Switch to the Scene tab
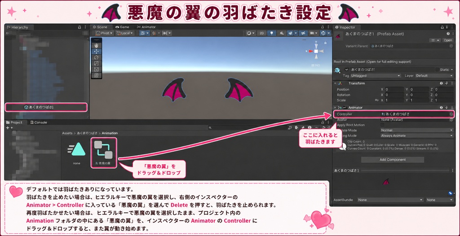This screenshot has width=460, height=236. pos(100,27)
